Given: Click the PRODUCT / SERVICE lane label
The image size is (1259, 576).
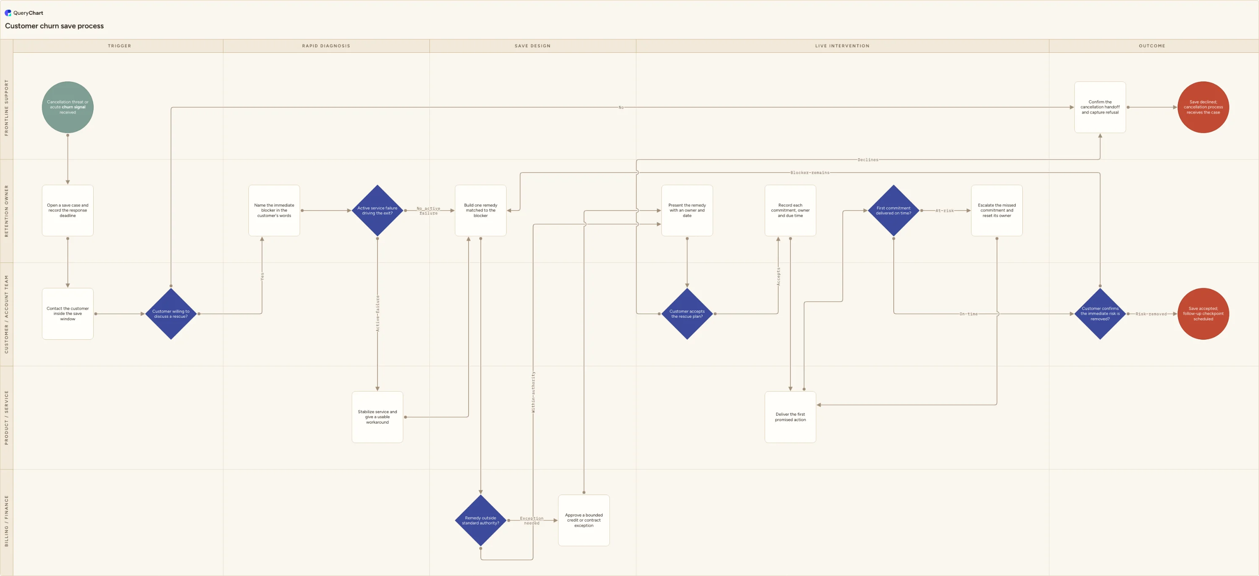Looking at the screenshot, I should (6, 417).
